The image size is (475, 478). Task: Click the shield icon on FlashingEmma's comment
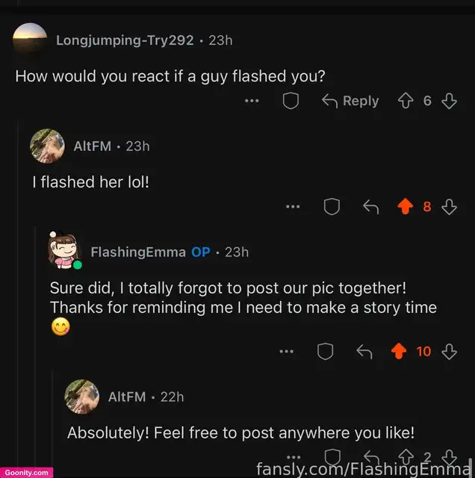[x=325, y=352]
